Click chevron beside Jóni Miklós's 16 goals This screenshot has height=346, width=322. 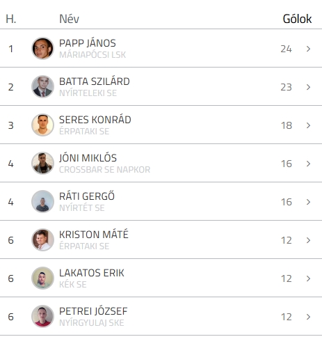pos(308,164)
